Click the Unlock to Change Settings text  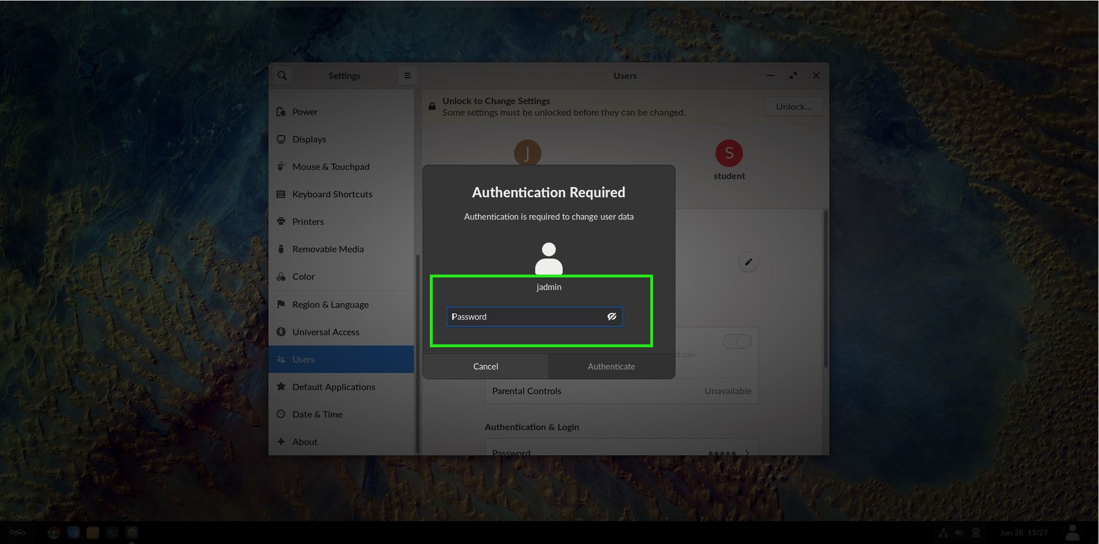coord(496,101)
